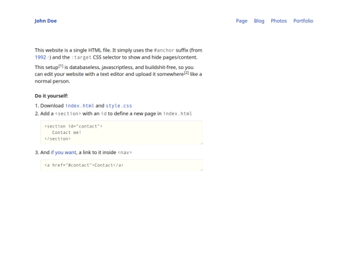This screenshot has height=261, width=348.
Task: Open the 'if you want' link
Action: 63,153
